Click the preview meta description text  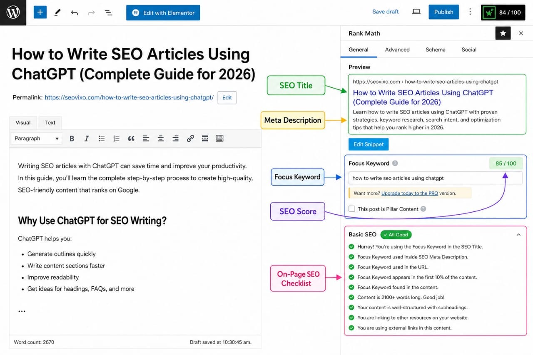point(427,120)
